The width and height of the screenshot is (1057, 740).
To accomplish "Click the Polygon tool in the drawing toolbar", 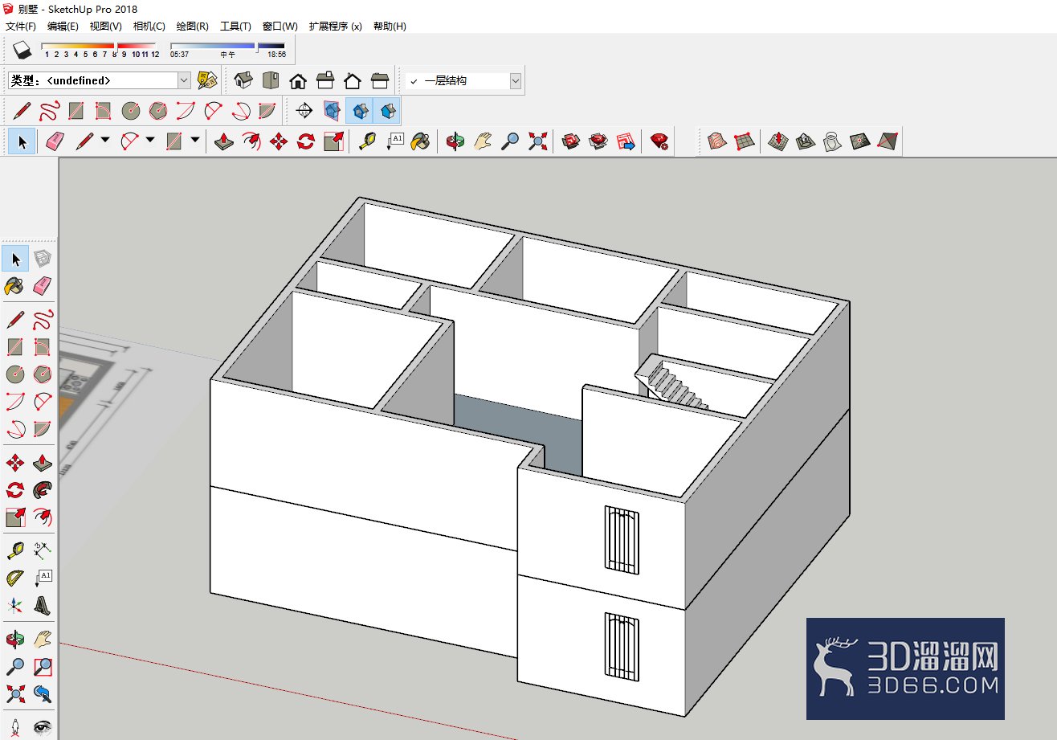I will coord(158,110).
